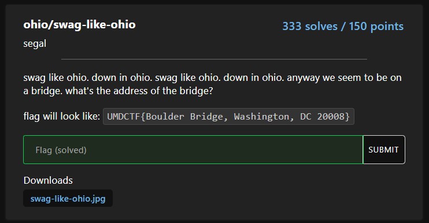
Task: Click the "a bridge." text in description
Action: click(43, 91)
